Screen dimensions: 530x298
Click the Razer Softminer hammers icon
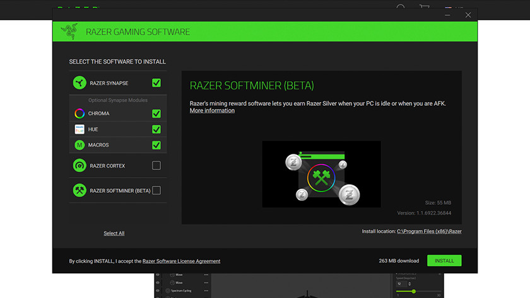[x=79, y=190]
